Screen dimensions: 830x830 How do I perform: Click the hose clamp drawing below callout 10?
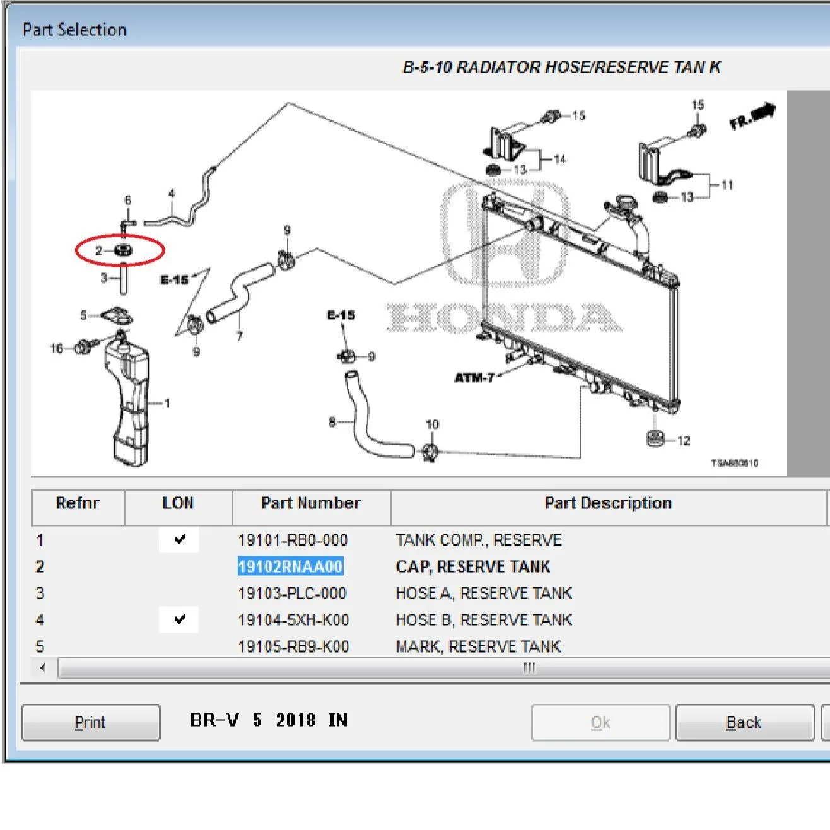point(431,452)
